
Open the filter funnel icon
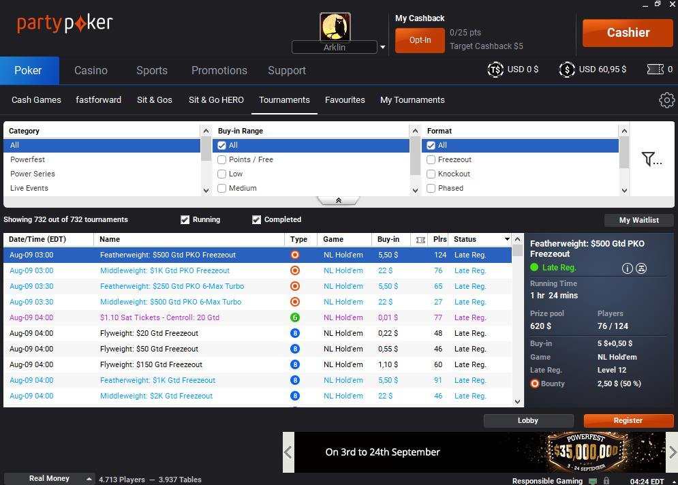(651, 159)
